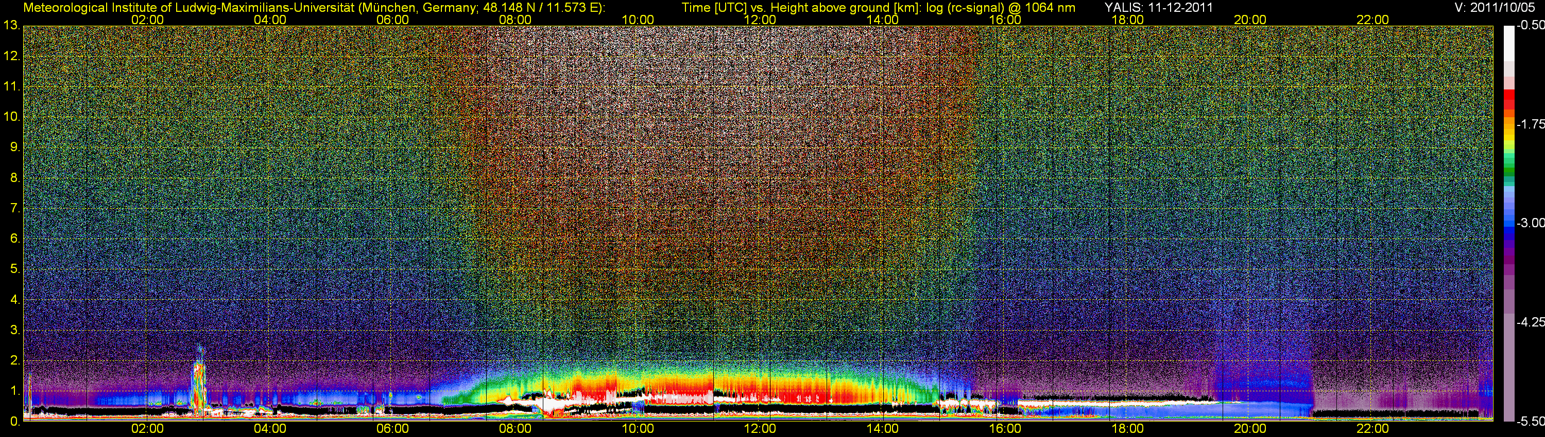Click the 13 km height axis label
Viewport: 1545px width, 437px height.
(11, 26)
